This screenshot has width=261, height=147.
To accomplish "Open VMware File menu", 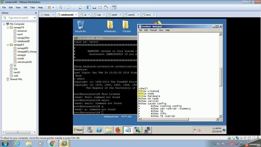I will [x=4, y=7].
